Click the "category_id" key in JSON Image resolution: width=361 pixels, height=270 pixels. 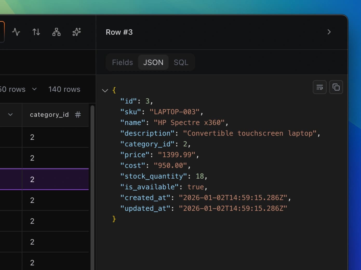[x=148, y=144]
